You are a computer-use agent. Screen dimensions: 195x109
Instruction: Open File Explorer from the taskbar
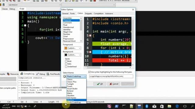169,106
